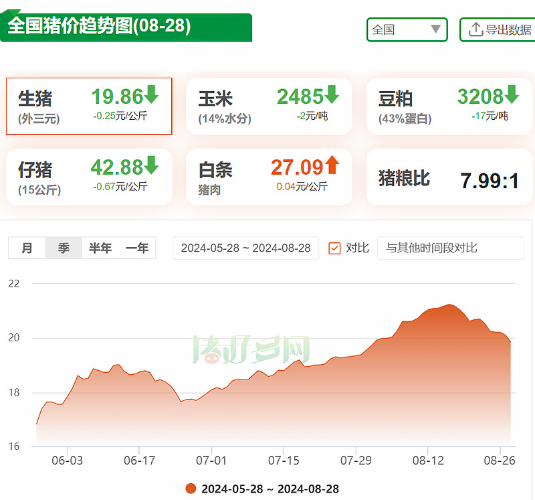This screenshot has width=535, height=500.
Task: Click the 全国猪价趋势图(08-28) title banner
Action: 126,26
